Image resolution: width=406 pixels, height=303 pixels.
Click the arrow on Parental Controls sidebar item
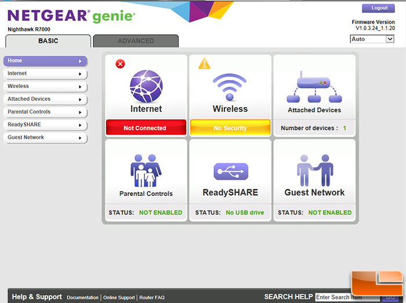point(80,112)
